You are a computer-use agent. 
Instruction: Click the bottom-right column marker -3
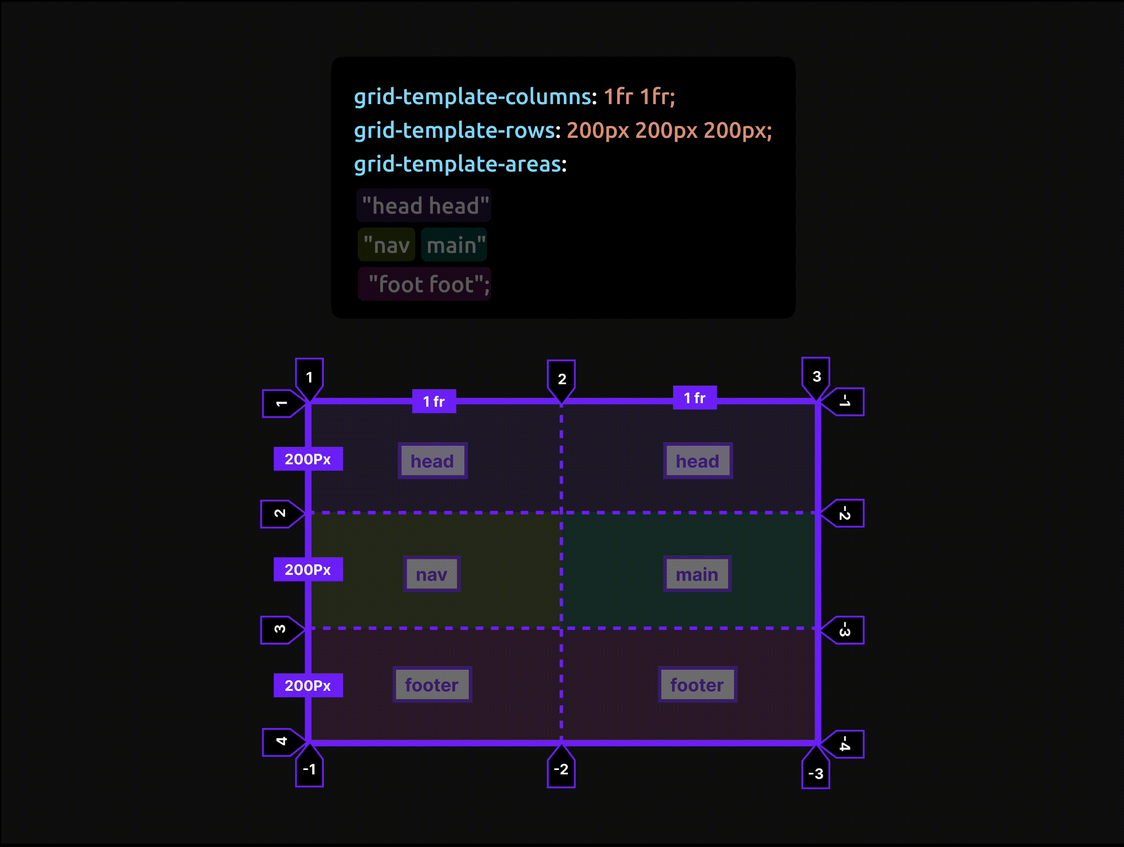pyautogui.click(x=815, y=773)
